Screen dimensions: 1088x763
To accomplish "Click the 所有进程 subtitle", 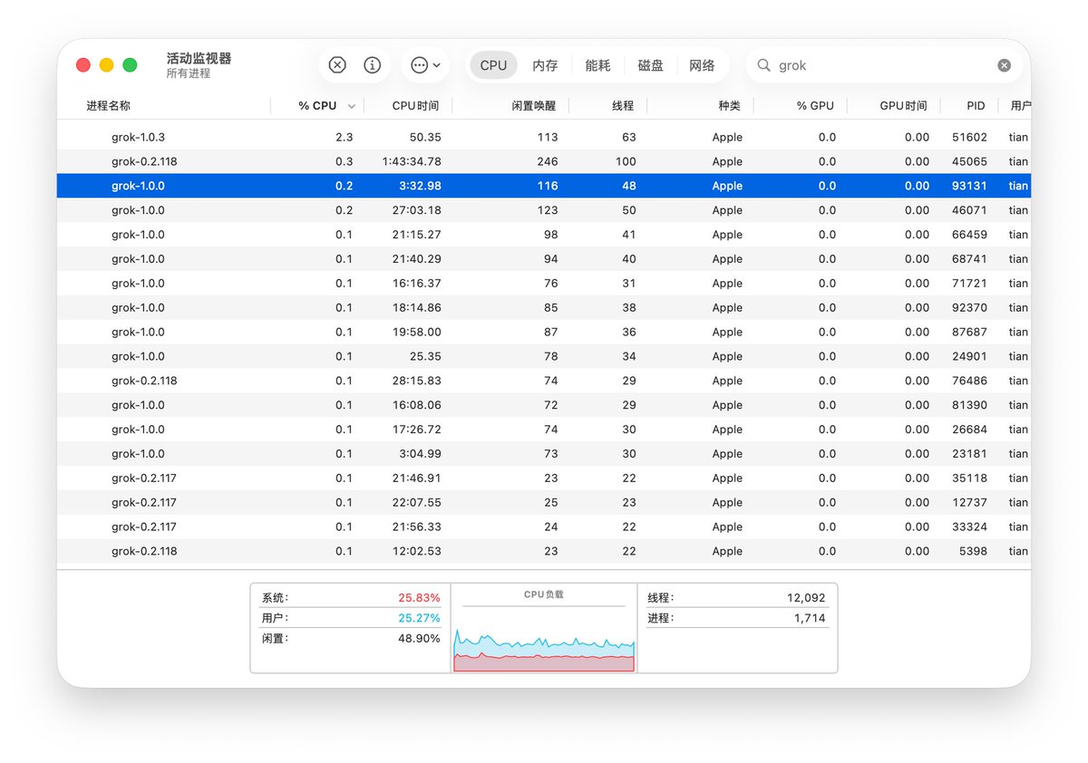I will point(188,73).
